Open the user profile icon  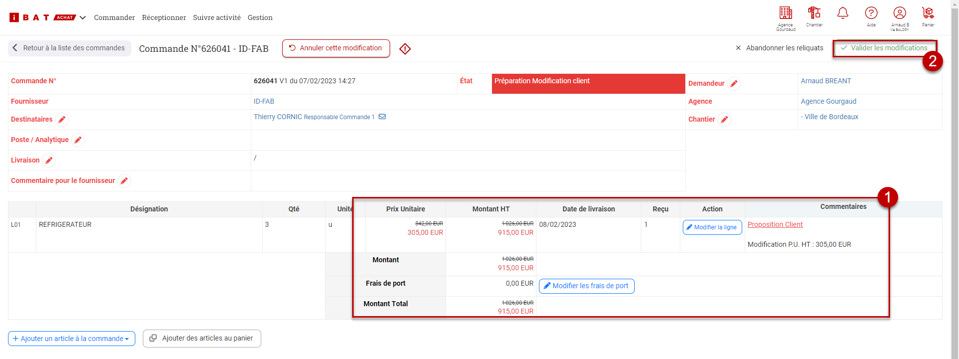click(x=900, y=13)
